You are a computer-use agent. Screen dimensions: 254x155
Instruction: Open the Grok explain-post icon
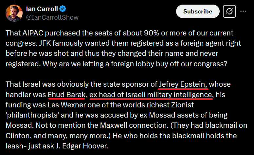pyautogui.click(x=229, y=11)
